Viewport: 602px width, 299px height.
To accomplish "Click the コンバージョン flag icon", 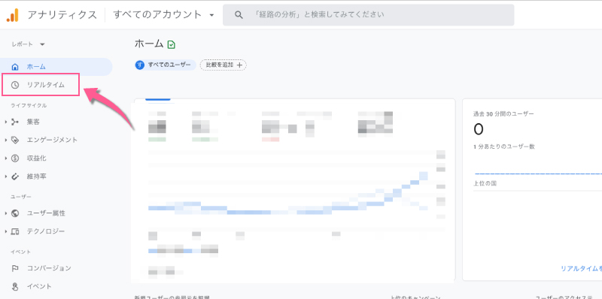I will [x=15, y=268].
